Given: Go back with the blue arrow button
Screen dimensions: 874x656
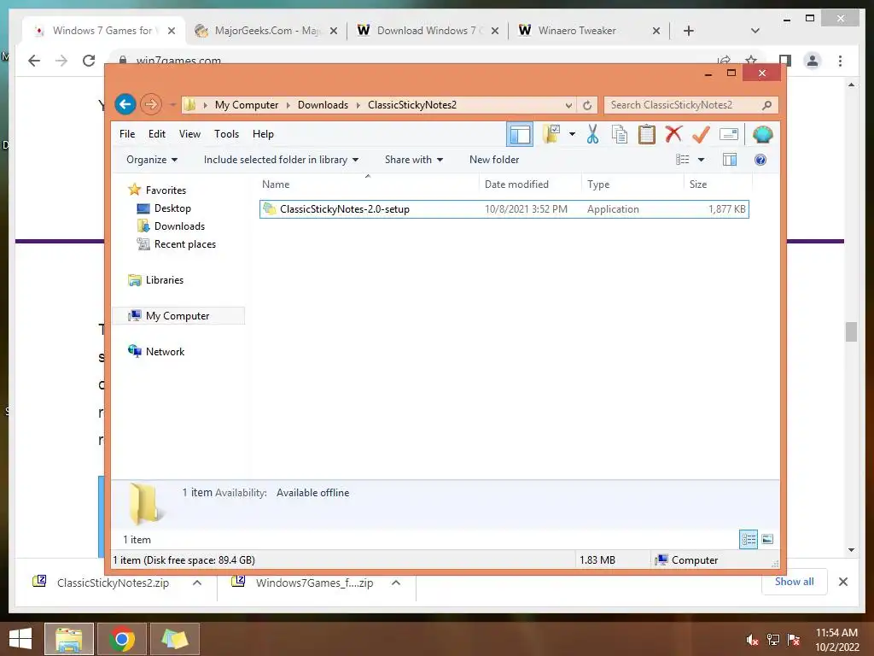Looking at the screenshot, I should pos(125,104).
